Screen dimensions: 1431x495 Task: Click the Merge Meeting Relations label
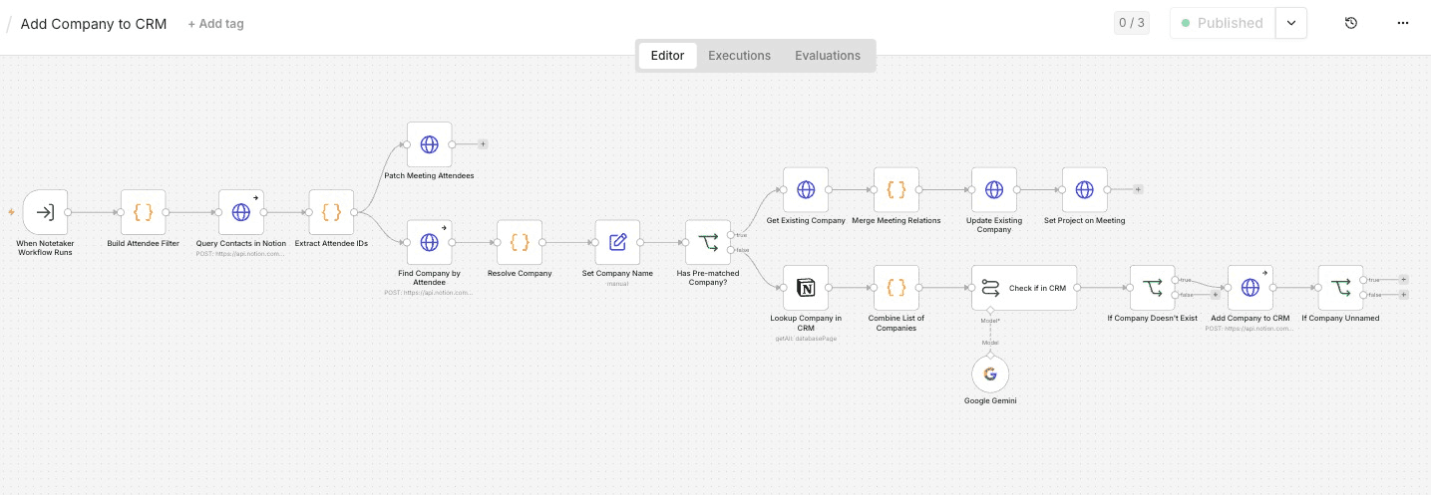click(896, 220)
